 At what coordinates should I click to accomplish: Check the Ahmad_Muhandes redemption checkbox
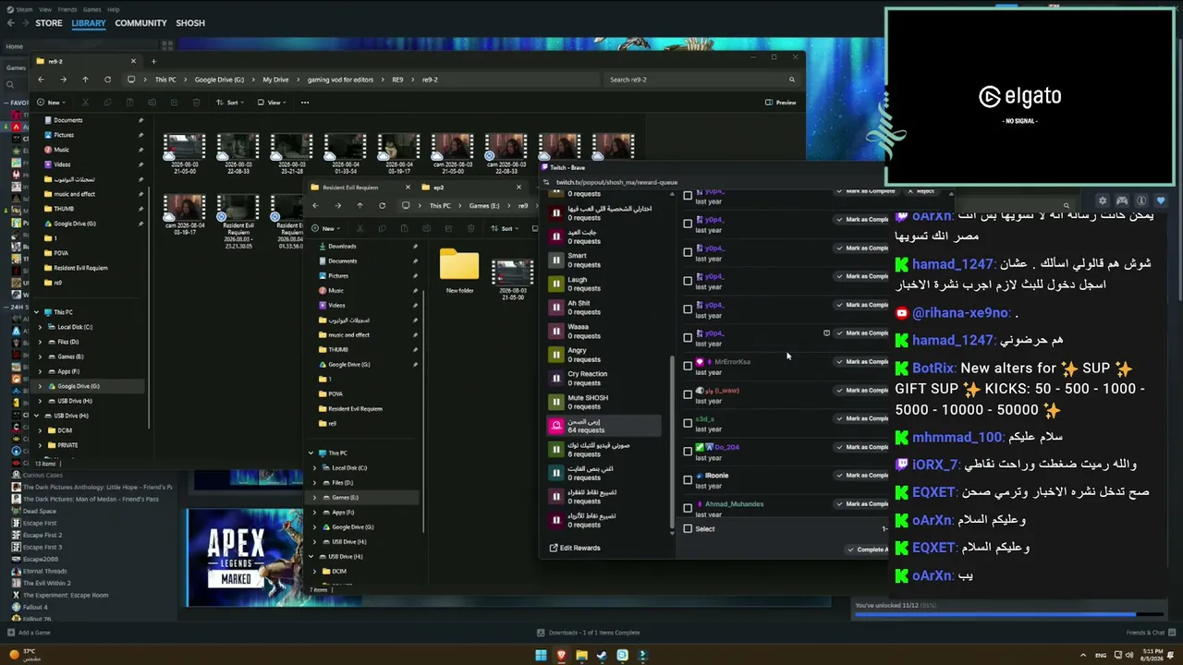(x=688, y=508)
